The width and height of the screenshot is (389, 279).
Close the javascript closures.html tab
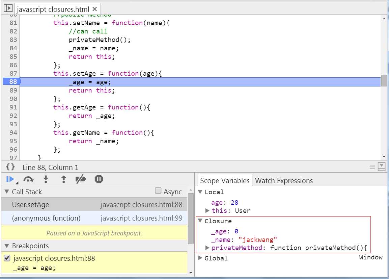[x=94, y=9]
